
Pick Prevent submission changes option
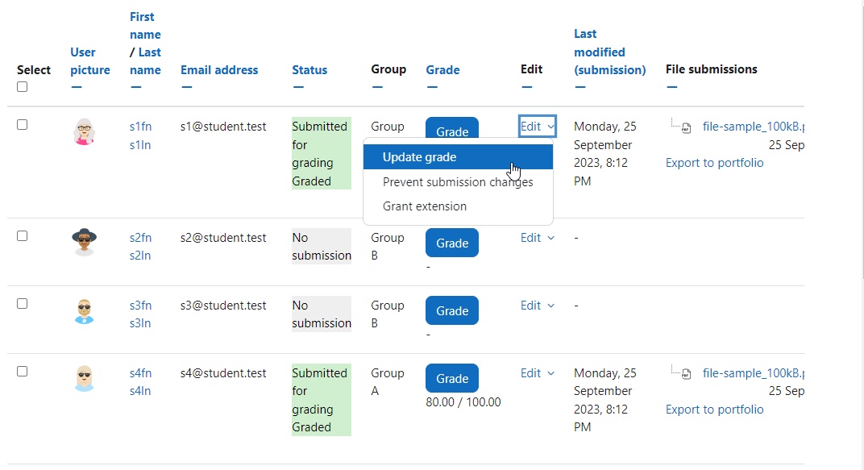click(458, 182)
